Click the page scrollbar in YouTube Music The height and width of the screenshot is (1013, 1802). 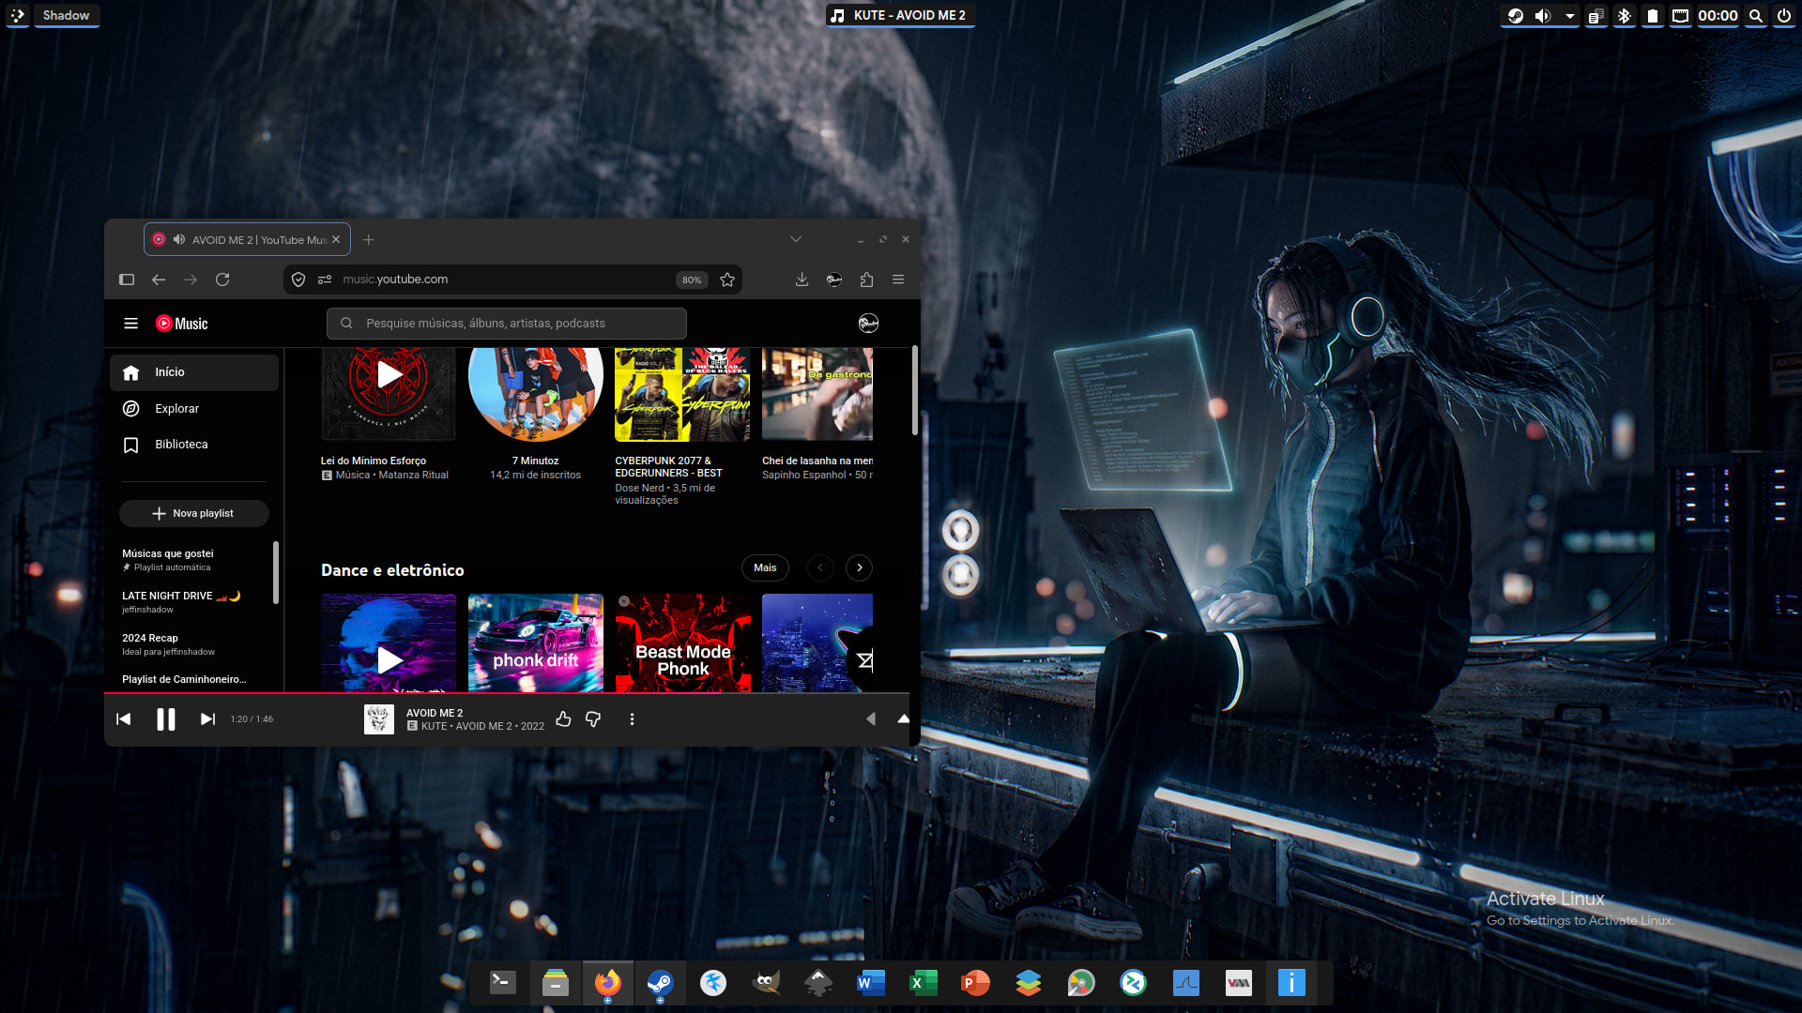(x=915, y=391)
